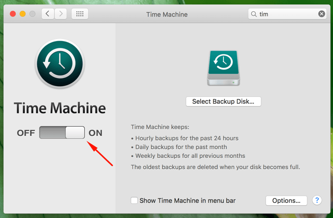Click Select Backup Disk button
The image size is (333, 218).
223,101
